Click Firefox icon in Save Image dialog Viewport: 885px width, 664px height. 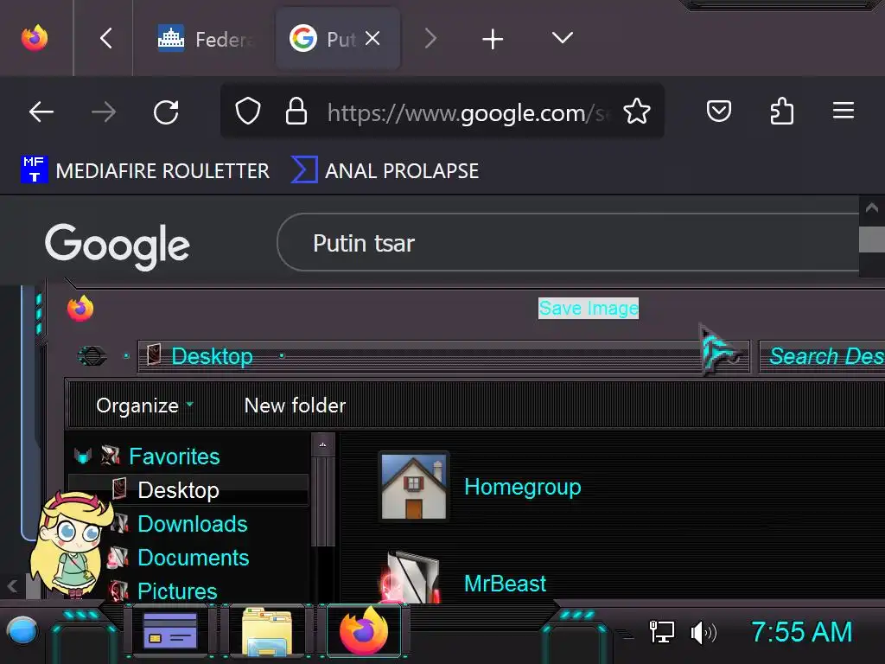point(80,309)
